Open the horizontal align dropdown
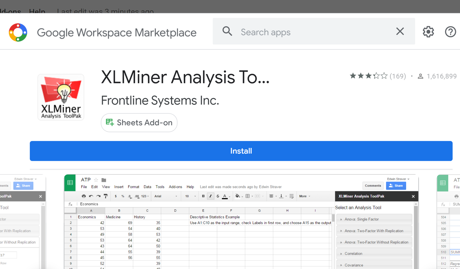Screen dimensions: 460x269 coord(273,196)
